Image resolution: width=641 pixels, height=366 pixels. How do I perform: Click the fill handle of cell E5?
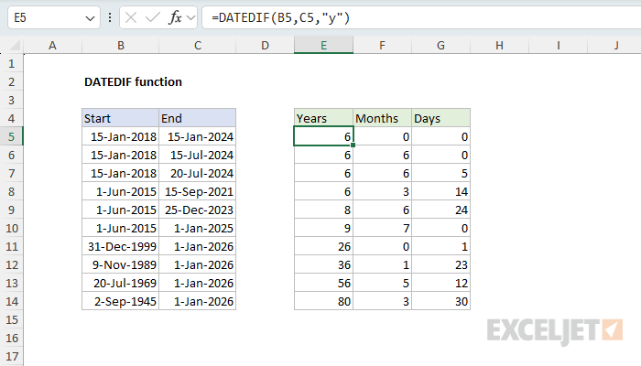point(353,145)
